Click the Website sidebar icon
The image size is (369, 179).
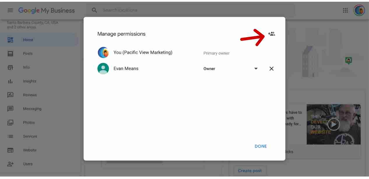10,150
